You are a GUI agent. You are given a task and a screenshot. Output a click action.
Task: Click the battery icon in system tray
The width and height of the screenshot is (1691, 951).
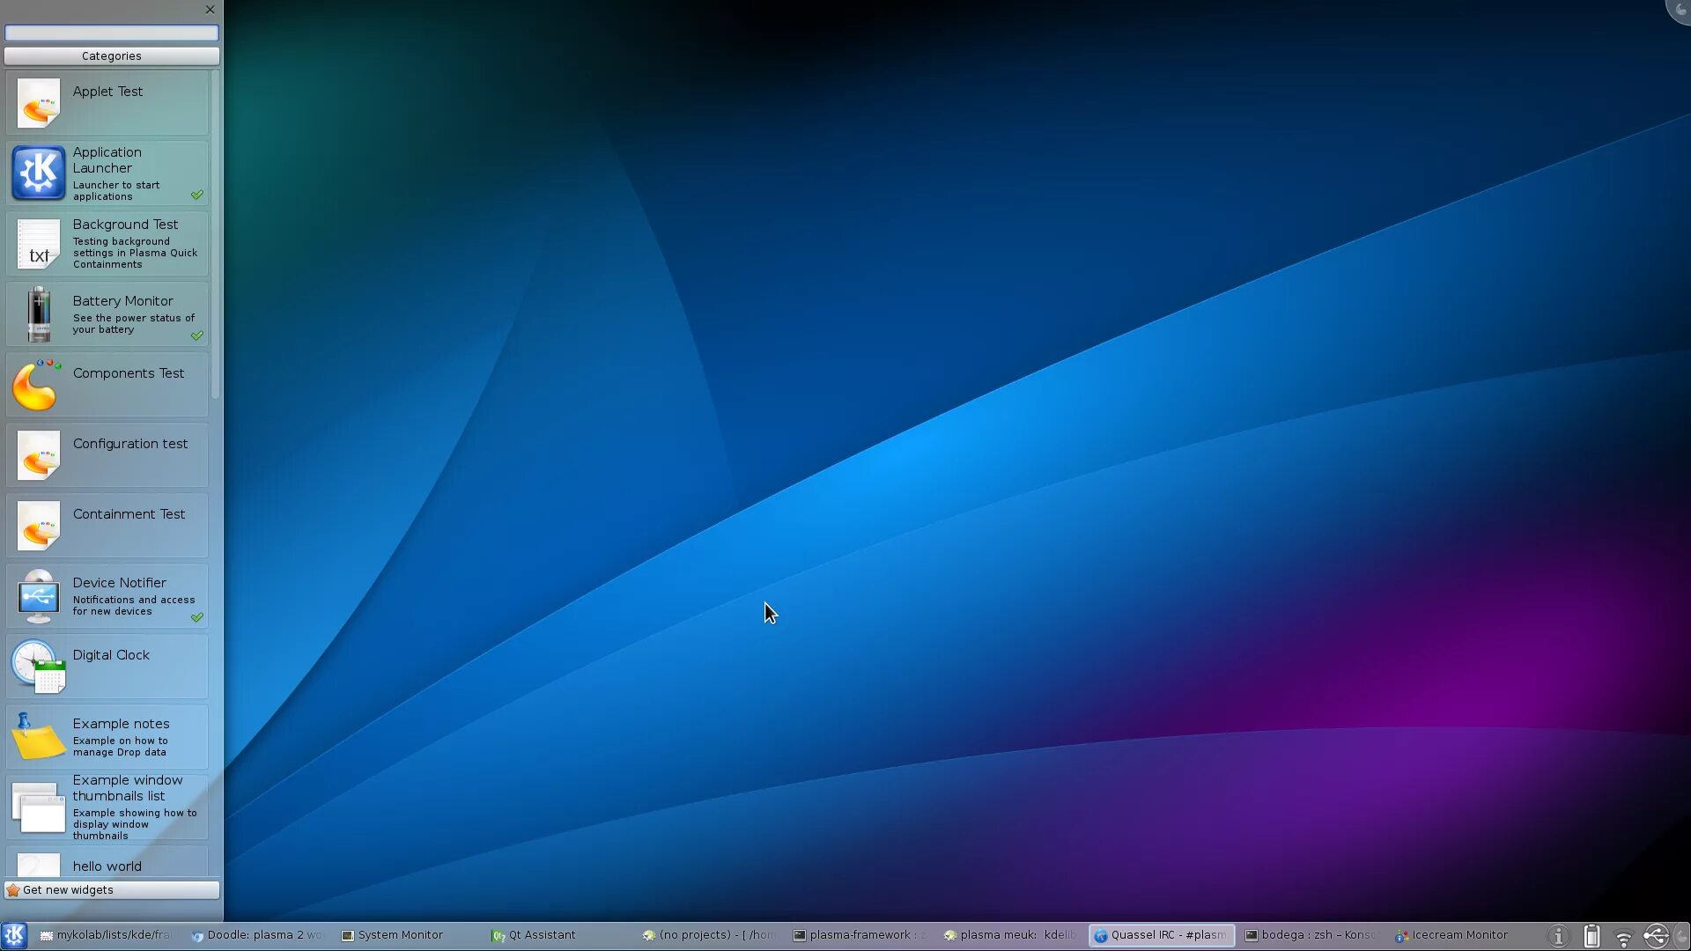(1591, 937)
